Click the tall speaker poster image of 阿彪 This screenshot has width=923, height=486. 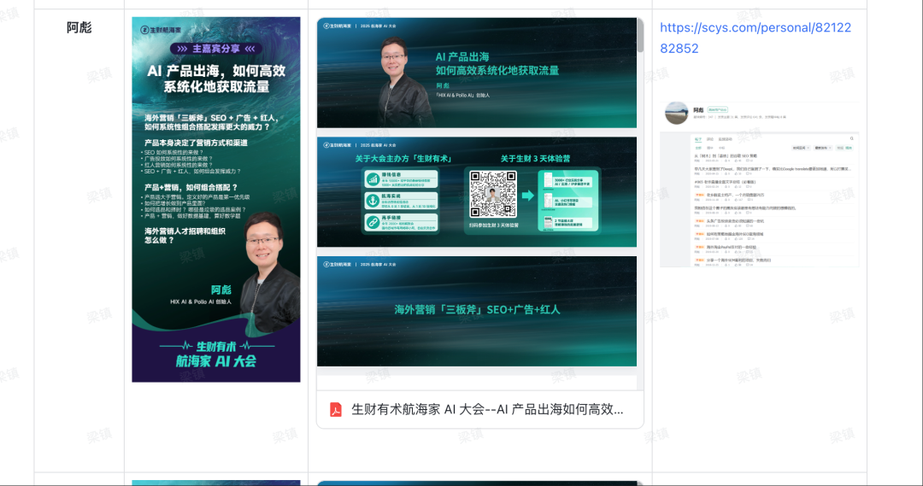(216, 200)
